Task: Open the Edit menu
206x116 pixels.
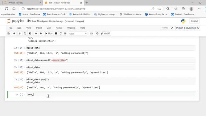Action: pyautogui.click(x=19, y=28)
